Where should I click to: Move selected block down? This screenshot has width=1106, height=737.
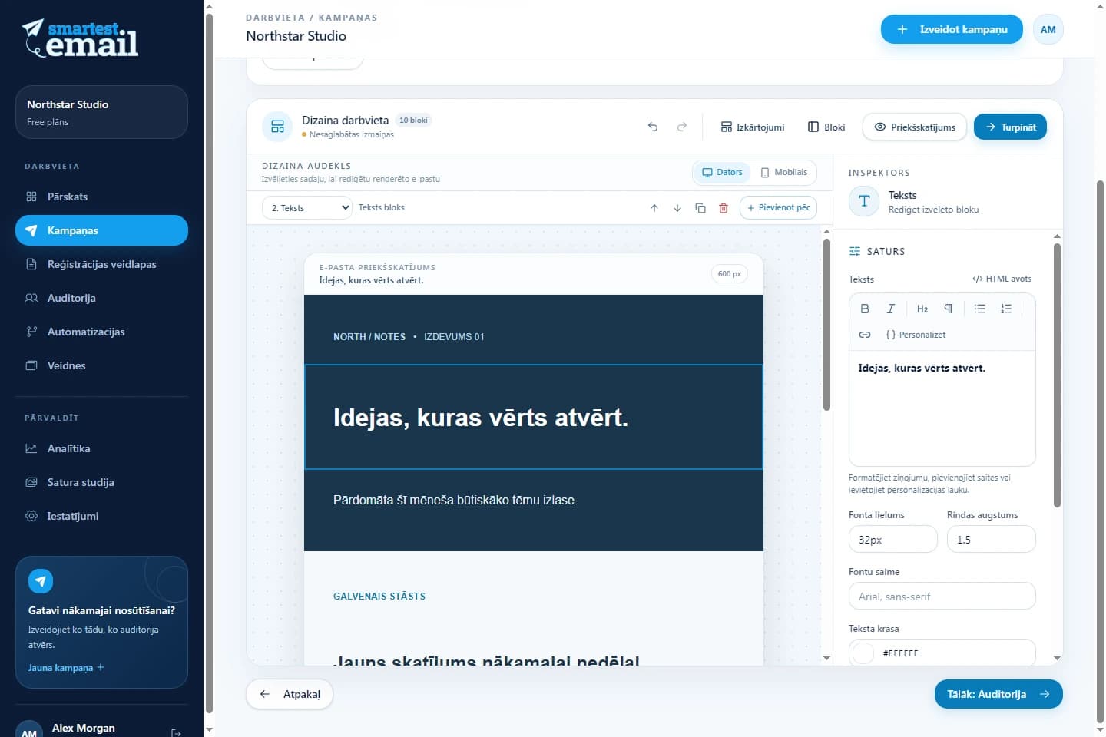[x=677, y=208]
